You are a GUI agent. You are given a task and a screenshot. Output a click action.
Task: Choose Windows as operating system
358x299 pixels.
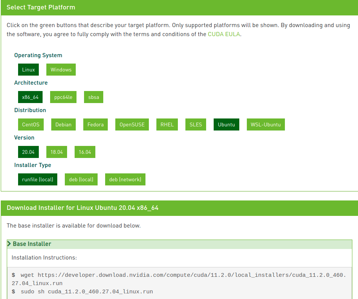coord(61,70)
